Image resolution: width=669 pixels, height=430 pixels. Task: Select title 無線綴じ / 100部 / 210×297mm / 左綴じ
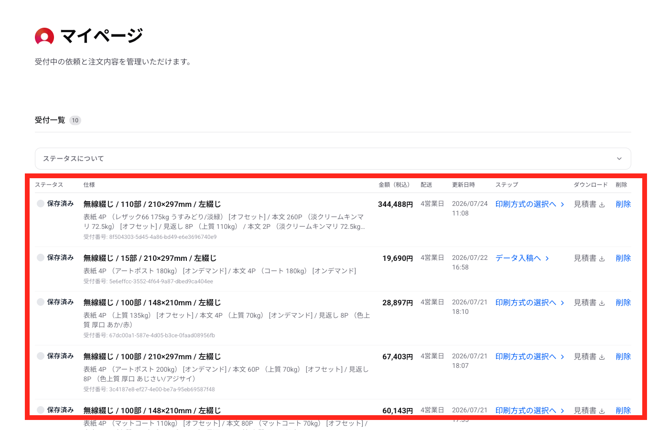(x=152, y=356)
